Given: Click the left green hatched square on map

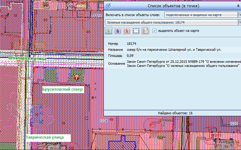Looking at the screenshot, I should click(49, 75).
